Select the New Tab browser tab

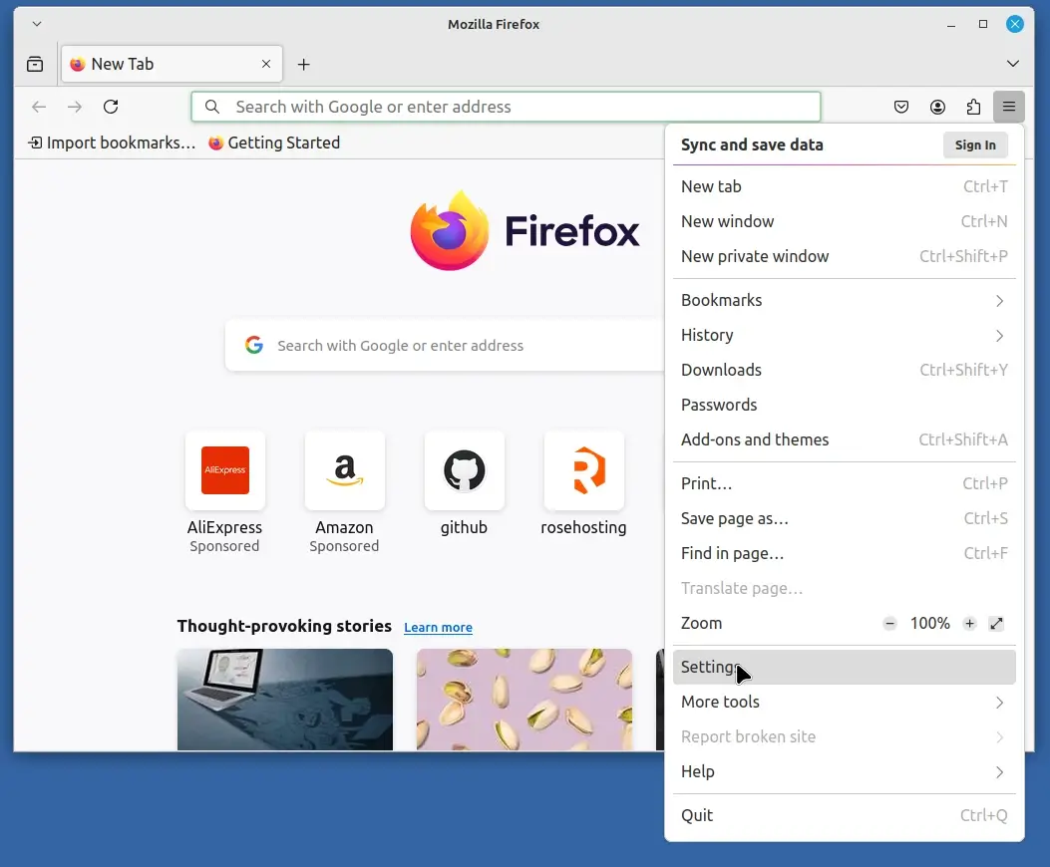pyautogui.click(x=172, y=64)
